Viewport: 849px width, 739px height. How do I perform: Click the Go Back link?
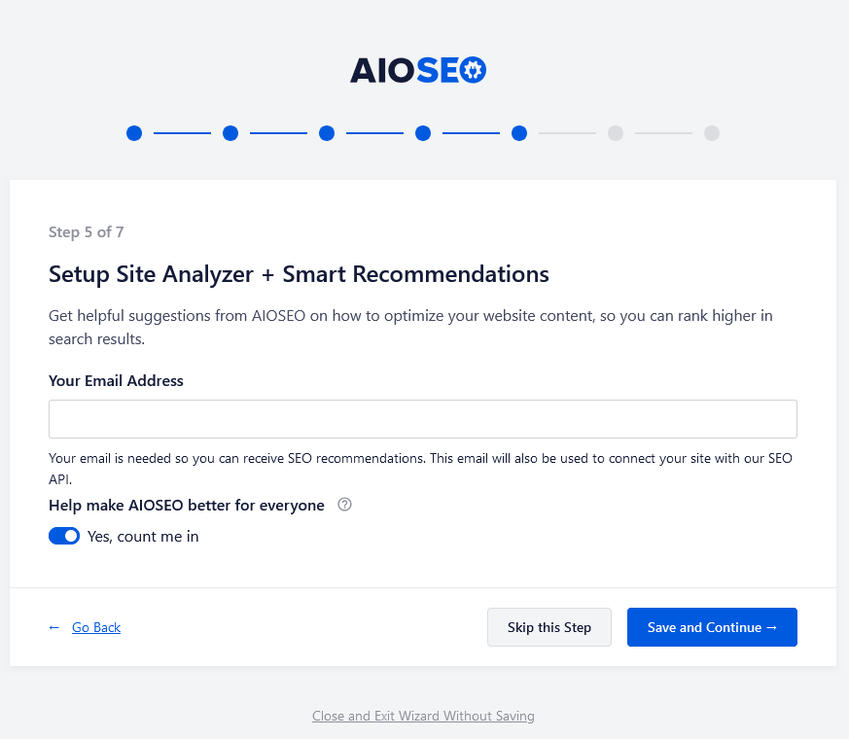[96, 627]
